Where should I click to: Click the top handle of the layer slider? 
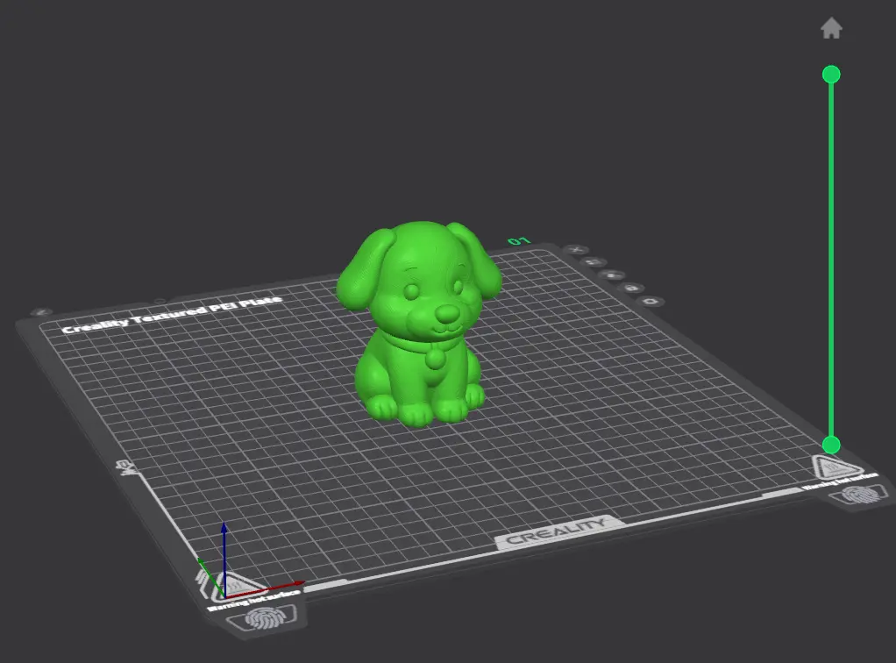pos(831,75)
